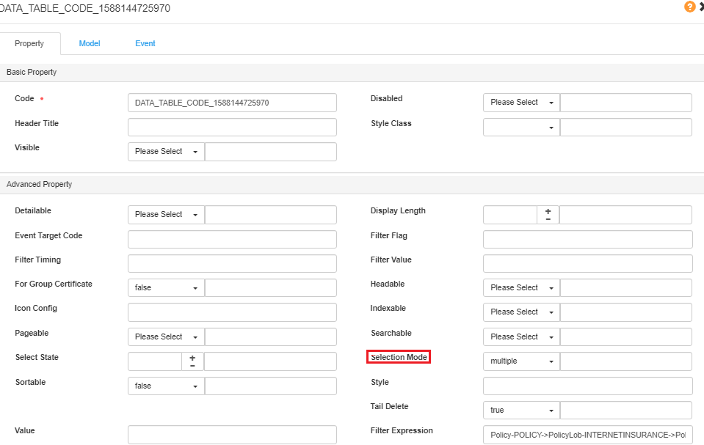The image size is (704, 445).
Task: Click the Icon Config input field
Action: (232, 313)
